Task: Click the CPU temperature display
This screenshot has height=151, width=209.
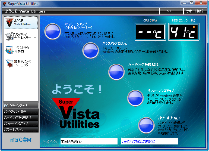Action: [150, 32]
